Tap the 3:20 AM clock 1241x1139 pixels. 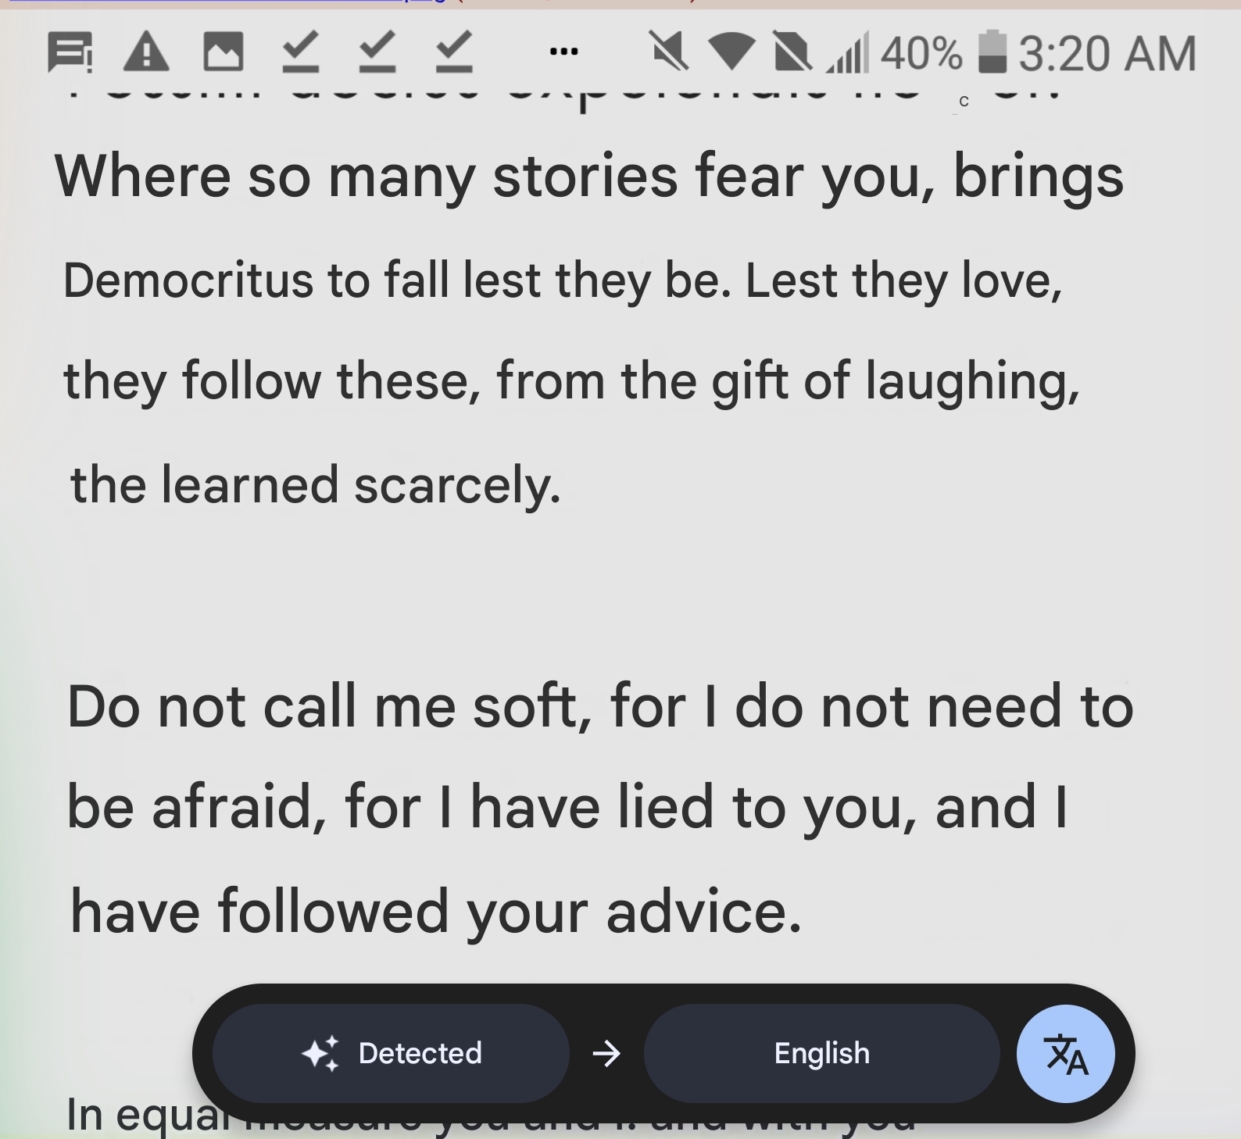point(1107,53)
